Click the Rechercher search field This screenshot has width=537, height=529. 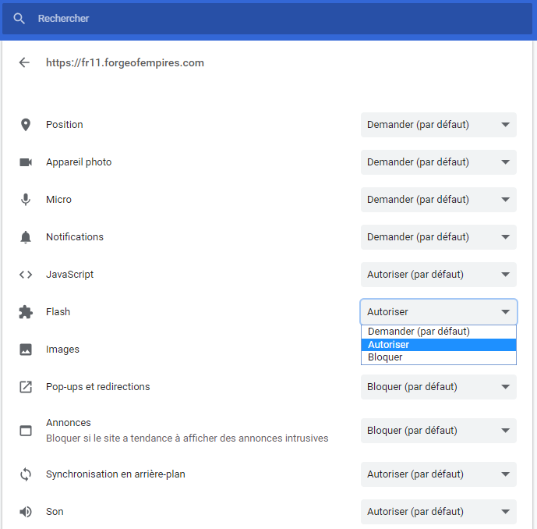[265, 19]
